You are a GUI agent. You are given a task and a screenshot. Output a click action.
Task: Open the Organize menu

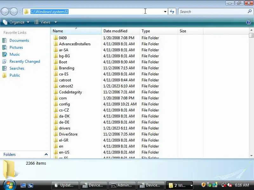17,22
